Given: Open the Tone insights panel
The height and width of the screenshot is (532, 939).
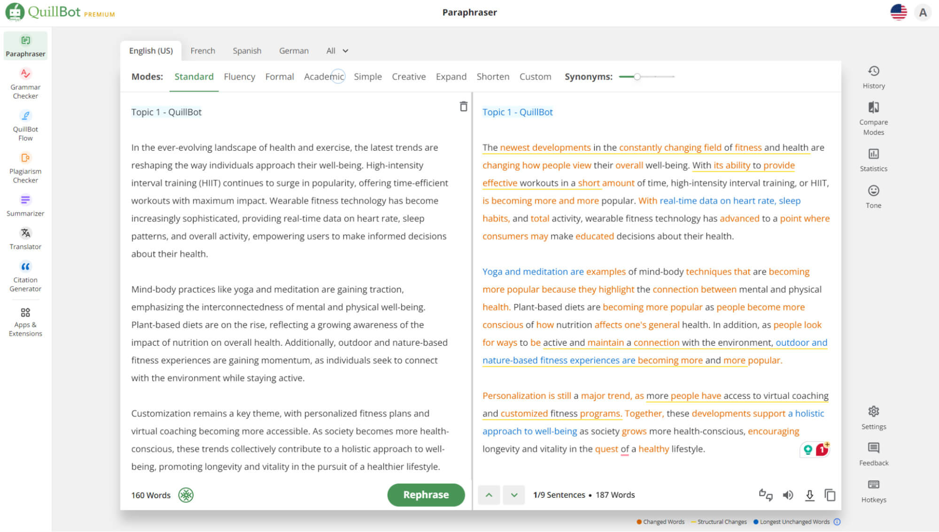Looking at the screenshot, I should (873, 197).
